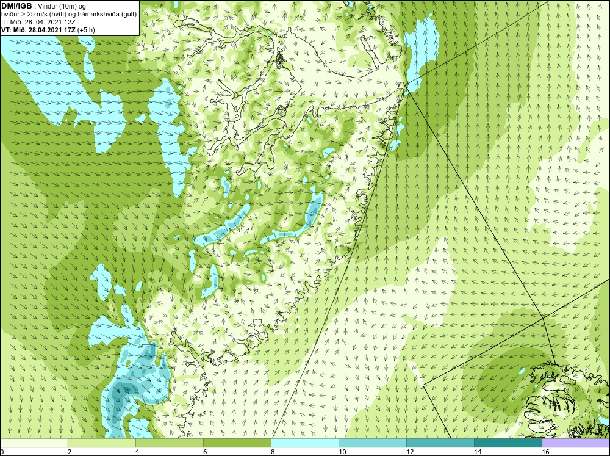
Task: Choose the dark green 6–8 legend color band
Action: (x=237, y=443)
